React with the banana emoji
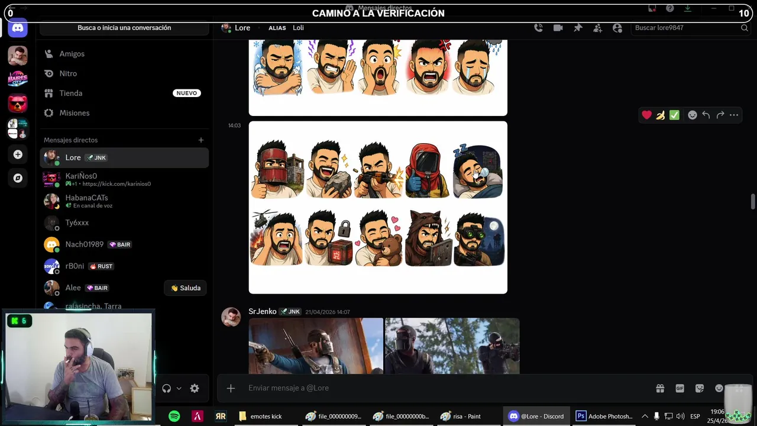This screenshot has height=426, width=757. [x=660, y=115]
